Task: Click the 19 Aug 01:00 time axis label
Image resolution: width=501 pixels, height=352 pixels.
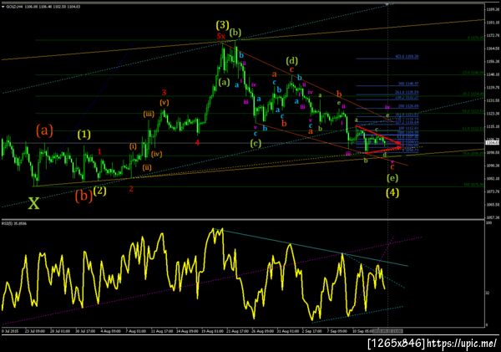Action: (212, 331)
